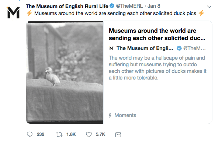Click the 232 replies count

click(41, 134)
